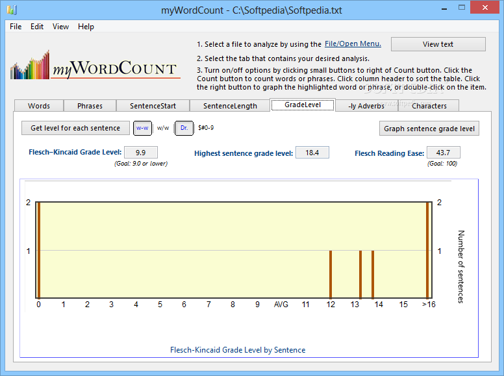Click the chart bar at grade >16

click(x=427, y=250)
